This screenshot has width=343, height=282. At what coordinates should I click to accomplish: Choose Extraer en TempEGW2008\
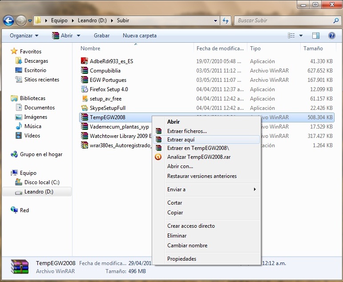coord(206,148)
